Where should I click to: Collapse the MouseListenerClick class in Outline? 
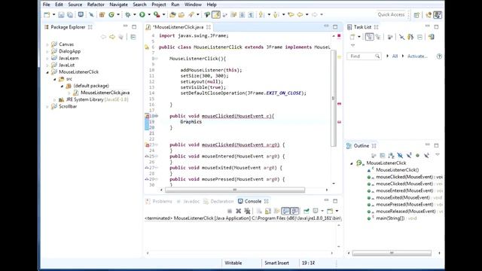pyautogui.click(x=352, y=163)
